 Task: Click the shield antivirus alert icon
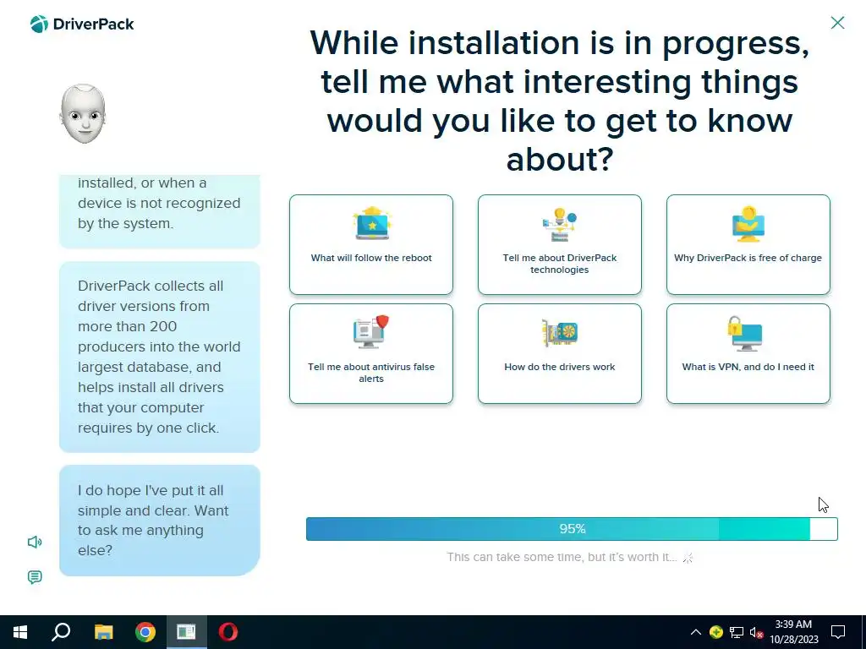pos(371,331)
